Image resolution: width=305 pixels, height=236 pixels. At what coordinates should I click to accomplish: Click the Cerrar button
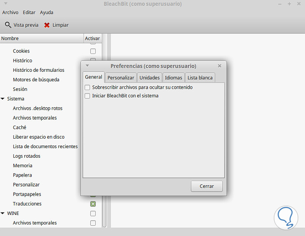[x=206, y=186]
